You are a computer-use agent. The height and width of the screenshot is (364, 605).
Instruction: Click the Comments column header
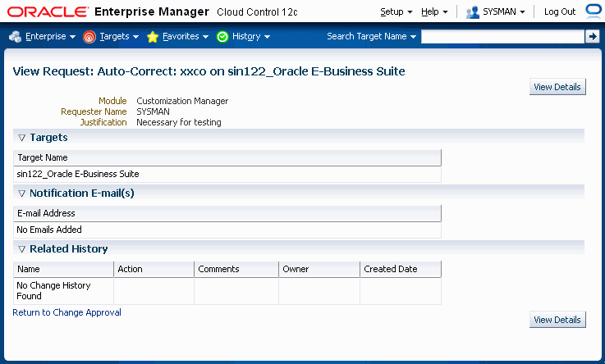click(236, 269)
